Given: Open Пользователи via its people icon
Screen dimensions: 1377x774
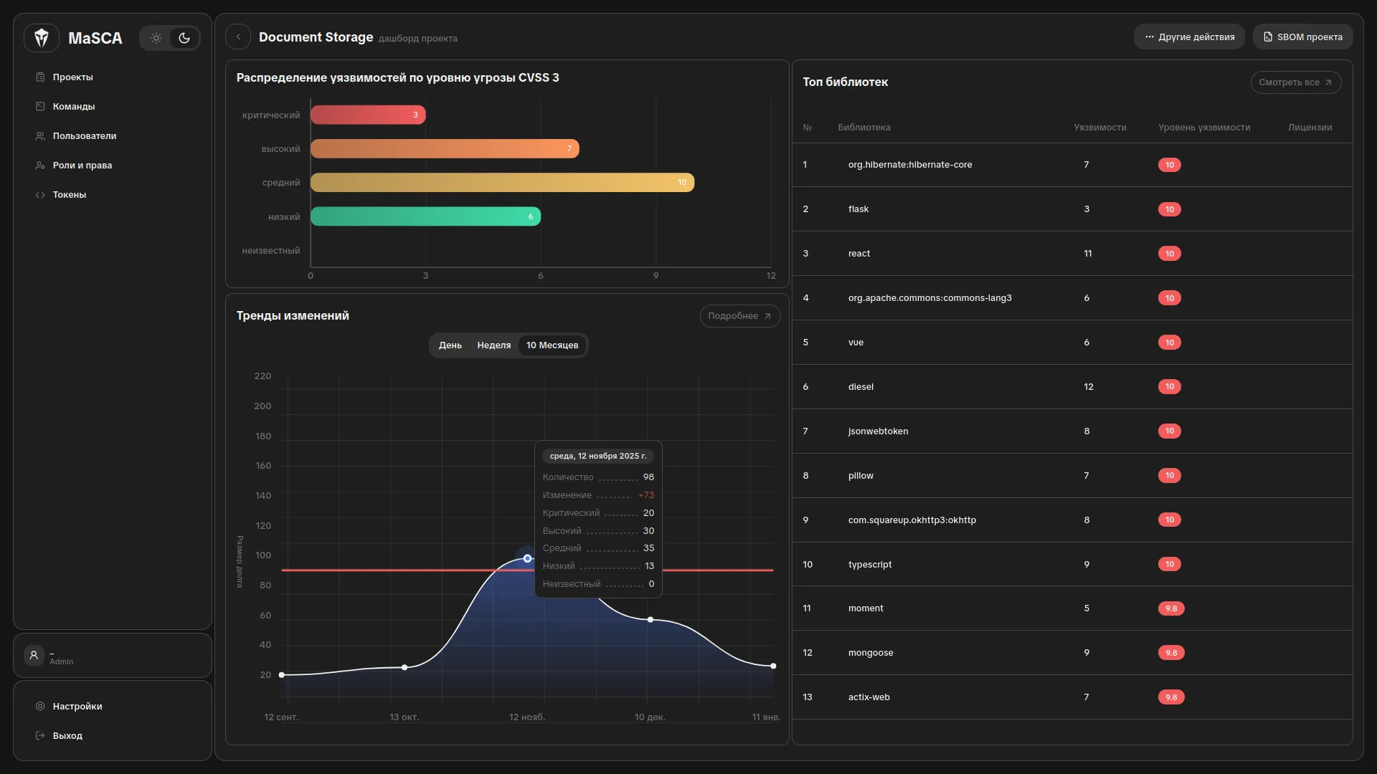Looking at the screenshot, I should (x=40, y=136).
